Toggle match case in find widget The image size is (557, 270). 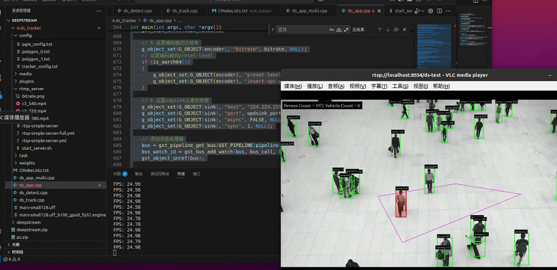(332, 30)
